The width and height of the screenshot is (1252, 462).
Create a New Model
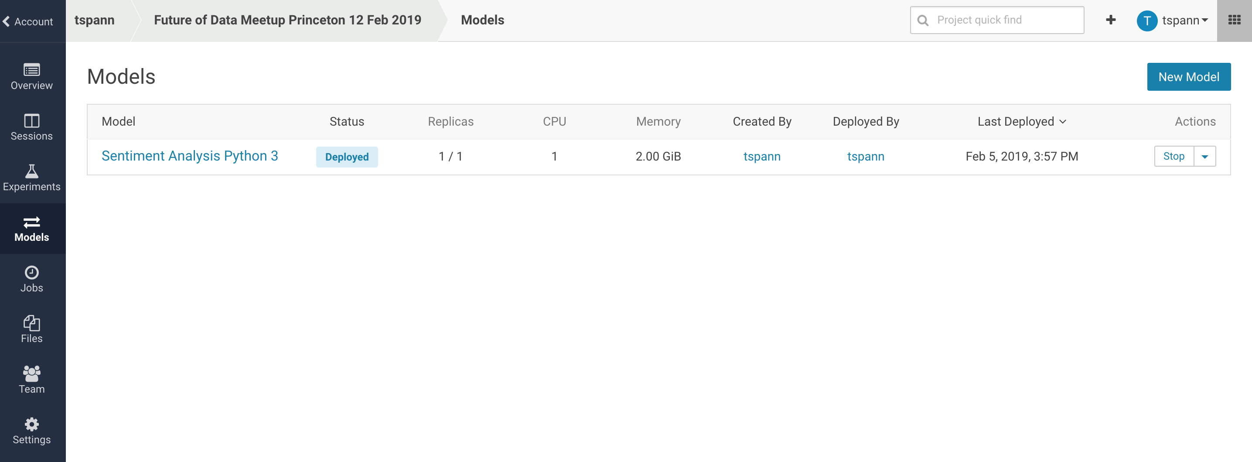tap(1188, 76)
